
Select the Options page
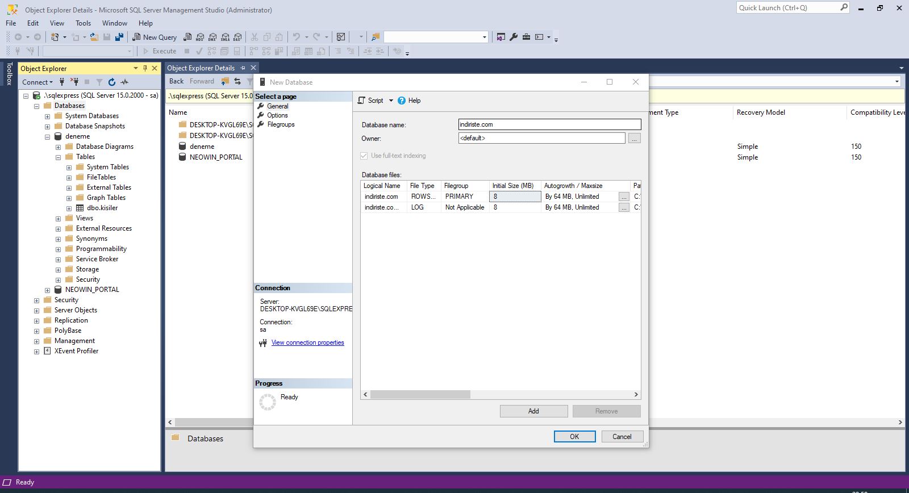[x=277, y=115]
